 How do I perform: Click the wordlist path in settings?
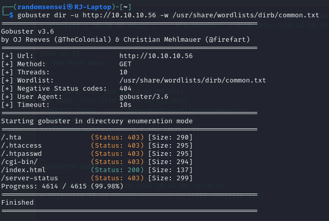click(x=192, y=80)
